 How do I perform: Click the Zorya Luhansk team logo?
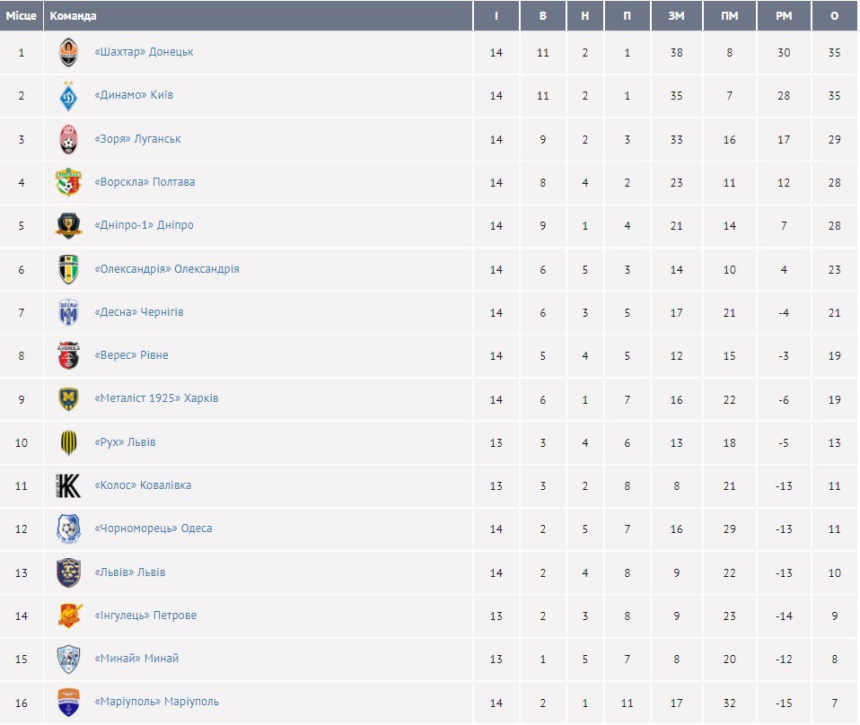[x=68, y=139]
